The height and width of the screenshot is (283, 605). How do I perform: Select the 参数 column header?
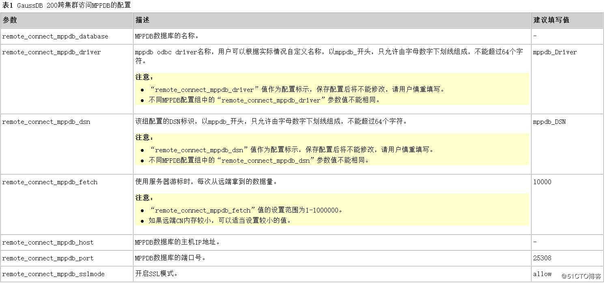click(67, 20)
